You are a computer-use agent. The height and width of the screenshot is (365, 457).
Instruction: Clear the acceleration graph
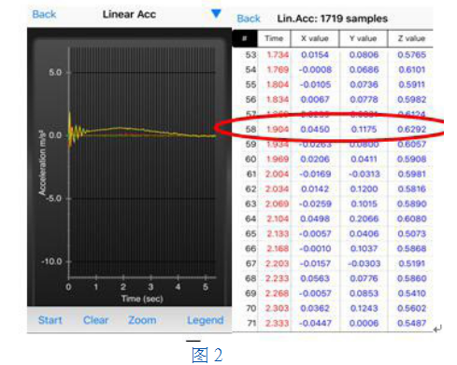(96, 320)
